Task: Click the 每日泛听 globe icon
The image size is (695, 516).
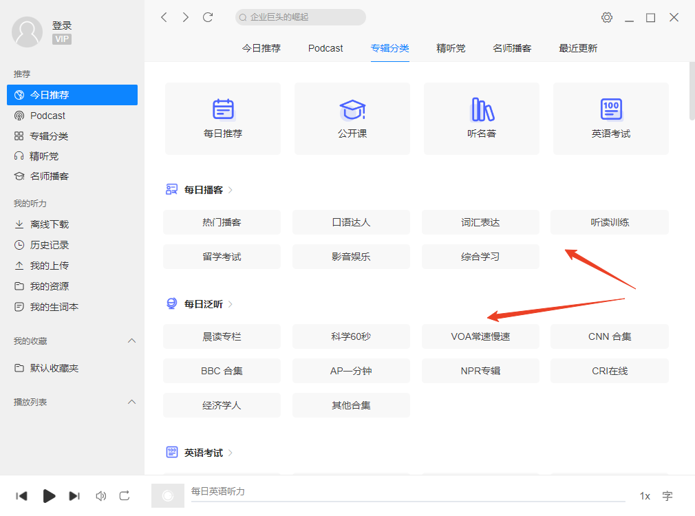Action: 171,303
